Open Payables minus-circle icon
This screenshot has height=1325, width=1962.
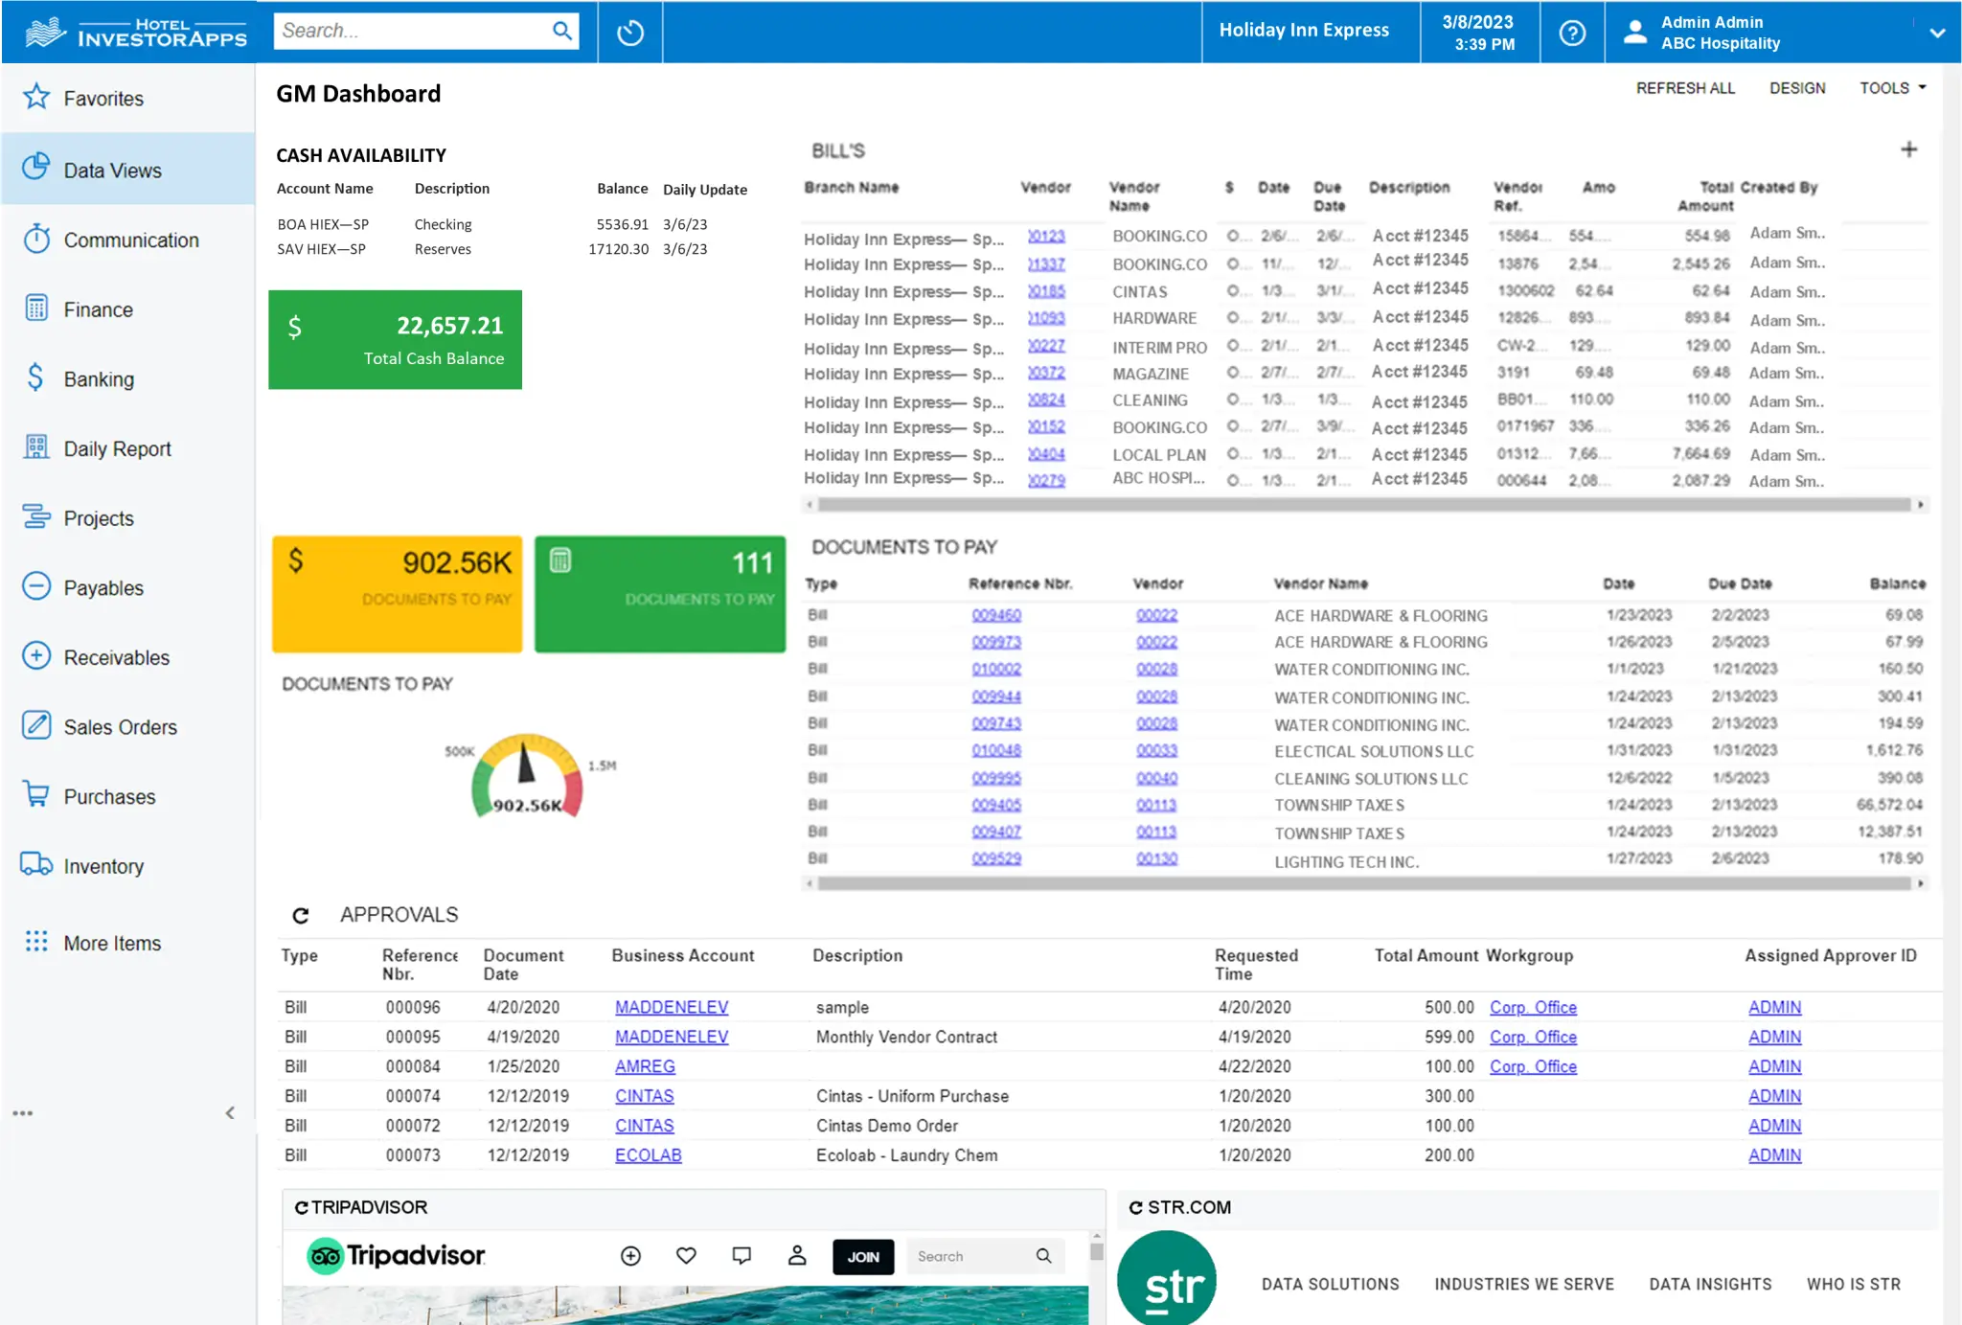click(x=36, y=586)
